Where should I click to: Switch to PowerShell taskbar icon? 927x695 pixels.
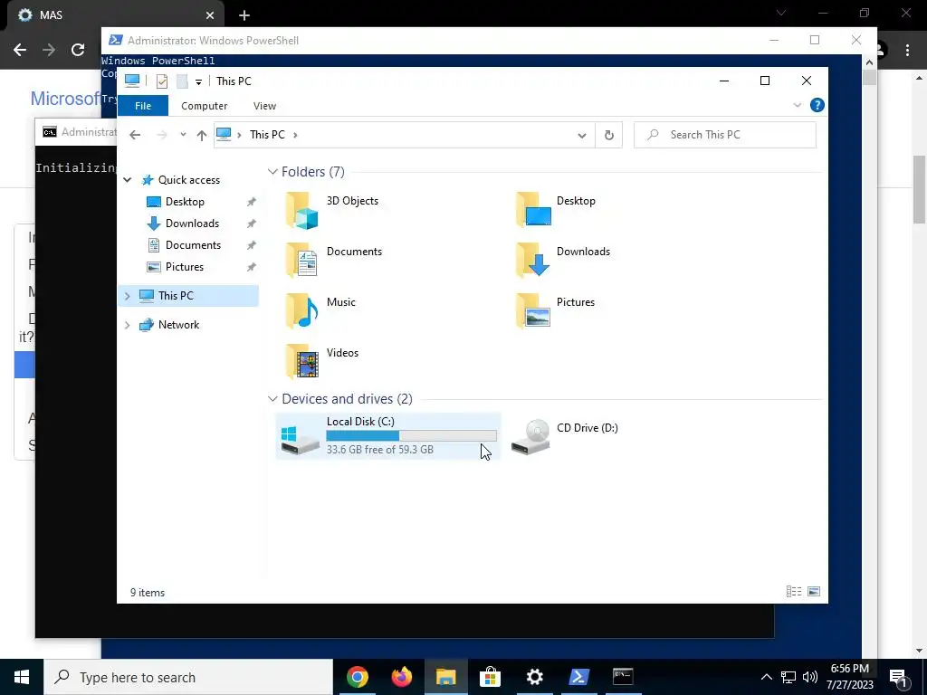[x=578, y=677]
